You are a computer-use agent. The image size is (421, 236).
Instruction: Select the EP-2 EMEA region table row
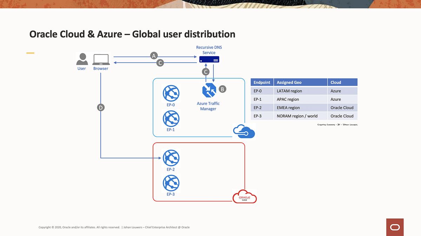pos(300,107)
